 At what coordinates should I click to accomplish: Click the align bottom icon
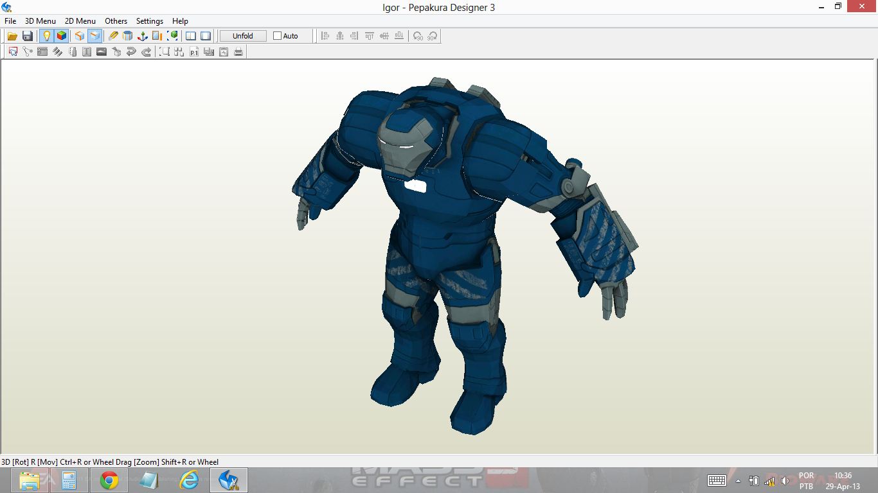click(x=399, y=36)
